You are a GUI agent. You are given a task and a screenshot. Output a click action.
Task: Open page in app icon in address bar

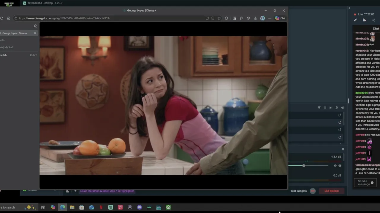click(x=207, y=18)
